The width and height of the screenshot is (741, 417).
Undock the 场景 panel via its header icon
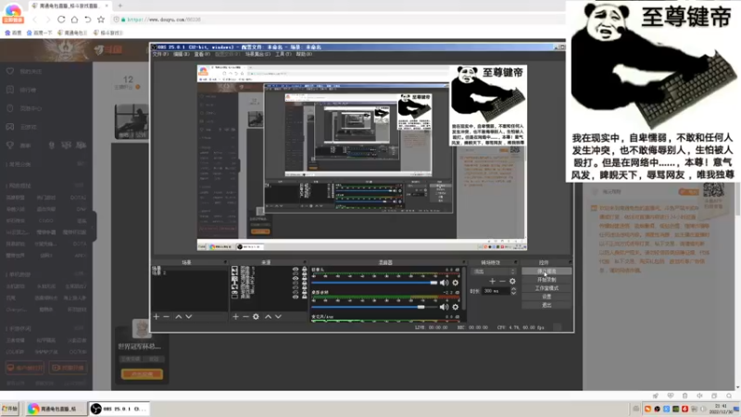coord(225,262)
